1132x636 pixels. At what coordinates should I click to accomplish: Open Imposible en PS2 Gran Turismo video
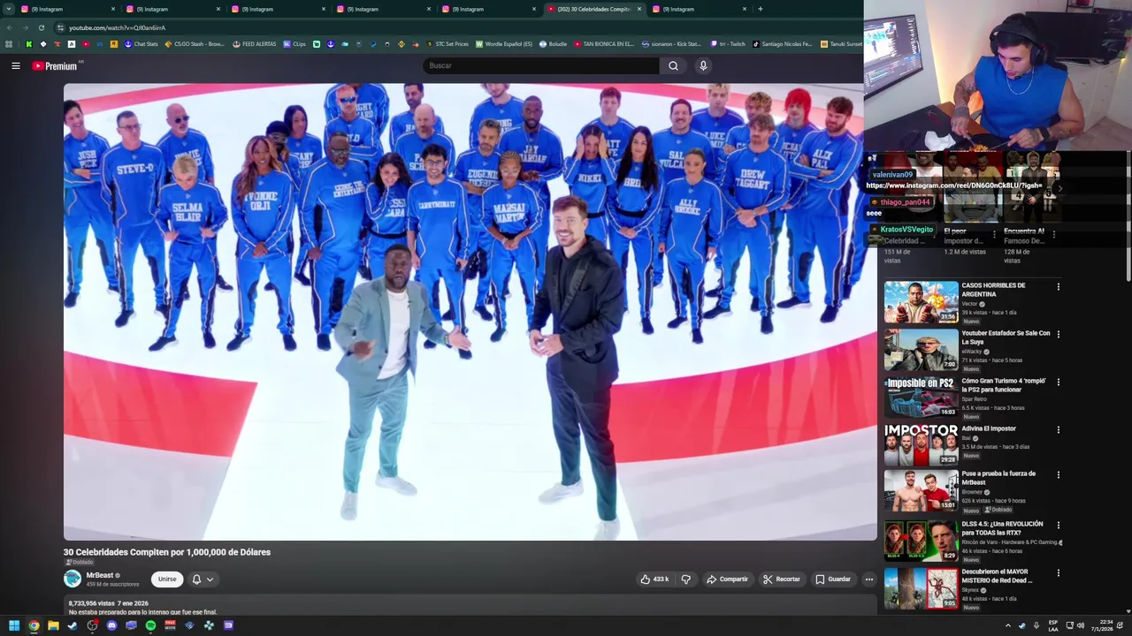(x=922, y=397)
